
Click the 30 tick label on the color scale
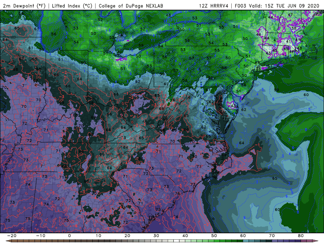click(x=156, y=236)
